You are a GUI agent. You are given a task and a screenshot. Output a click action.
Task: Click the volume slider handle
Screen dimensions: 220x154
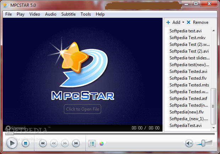203,143
